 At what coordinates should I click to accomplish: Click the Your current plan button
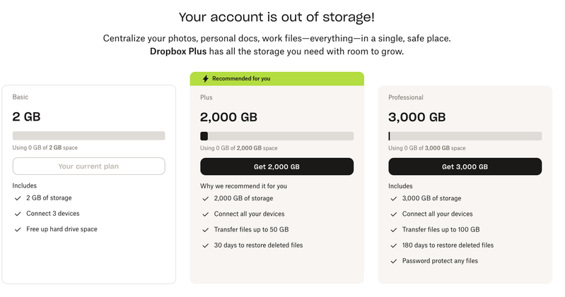pos(88,166)
